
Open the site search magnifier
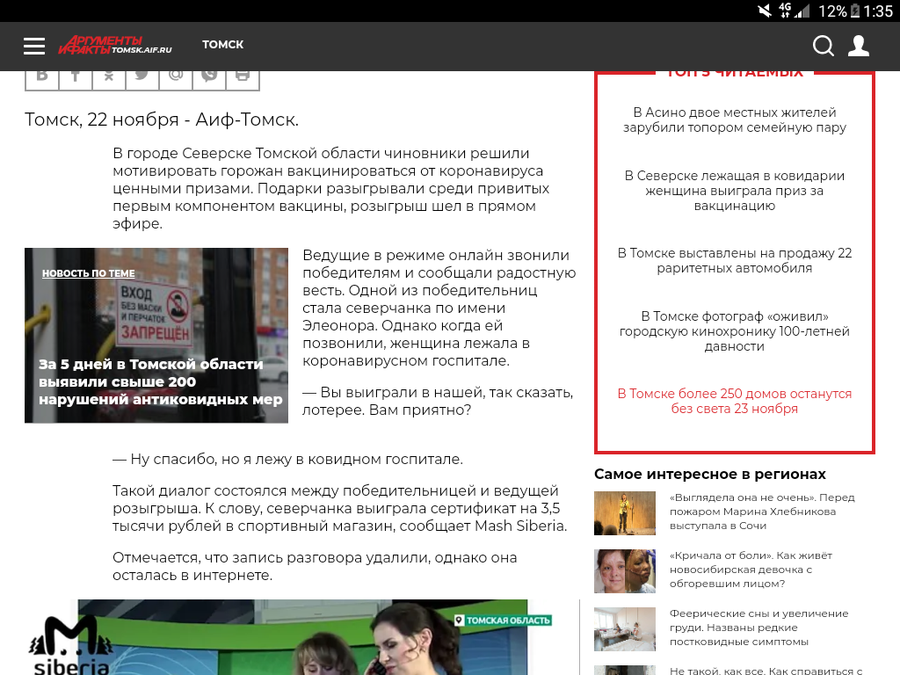[823, 46]
